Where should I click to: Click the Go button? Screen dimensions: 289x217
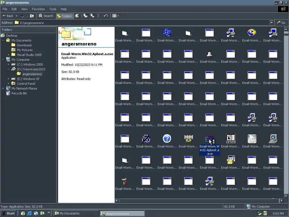click(281, 23)
